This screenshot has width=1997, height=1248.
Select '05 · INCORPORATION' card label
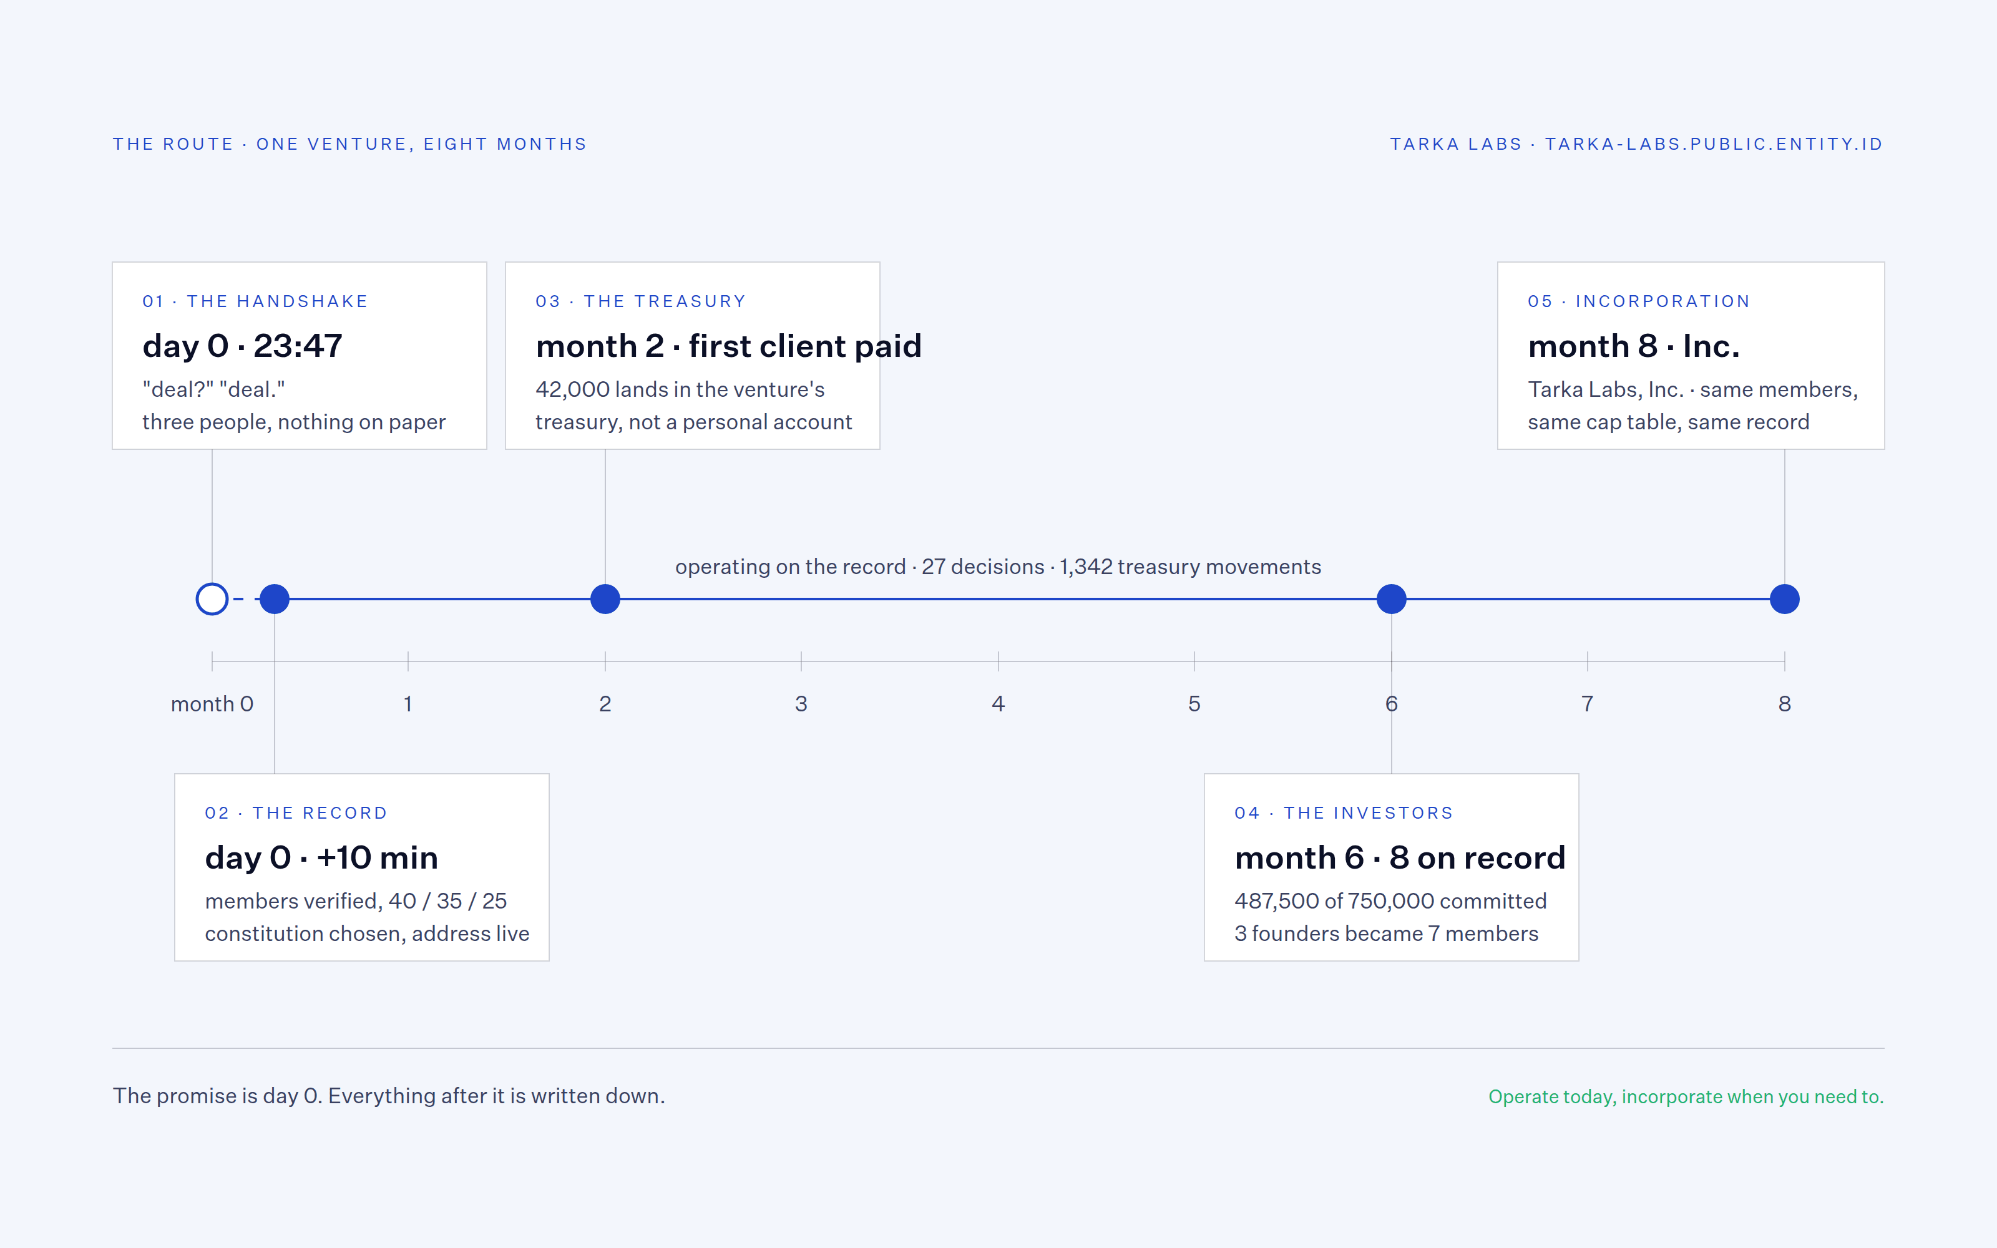click(1639, 301)
